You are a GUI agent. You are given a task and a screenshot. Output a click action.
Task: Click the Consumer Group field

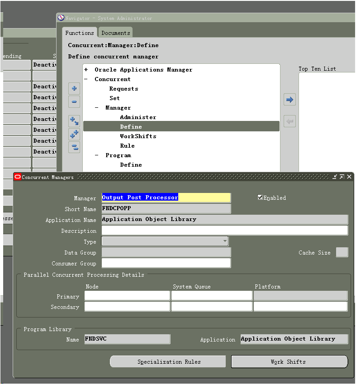(x=166, y=263)
